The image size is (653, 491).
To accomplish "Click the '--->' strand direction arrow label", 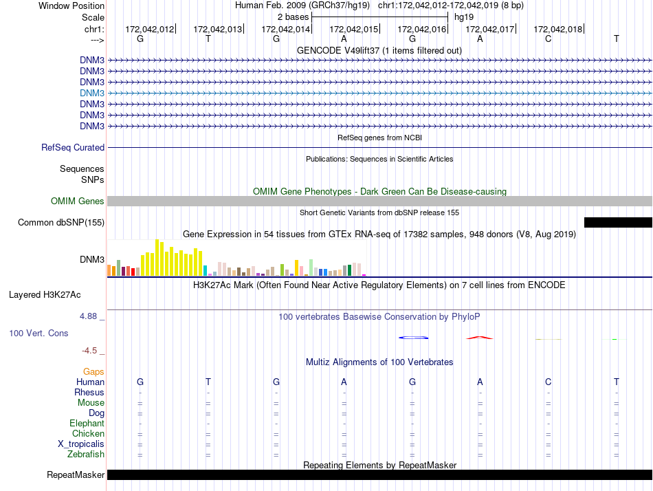I will tap(98, 40).
